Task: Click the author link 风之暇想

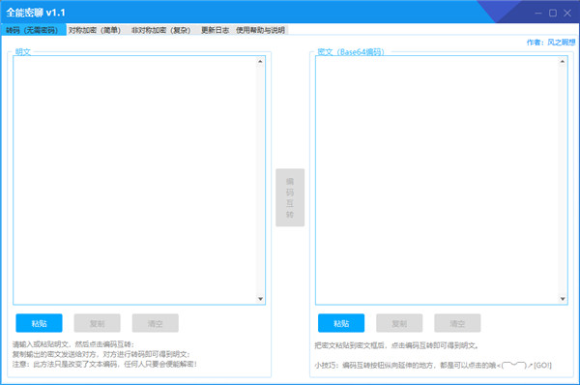Action: (561, 43)
